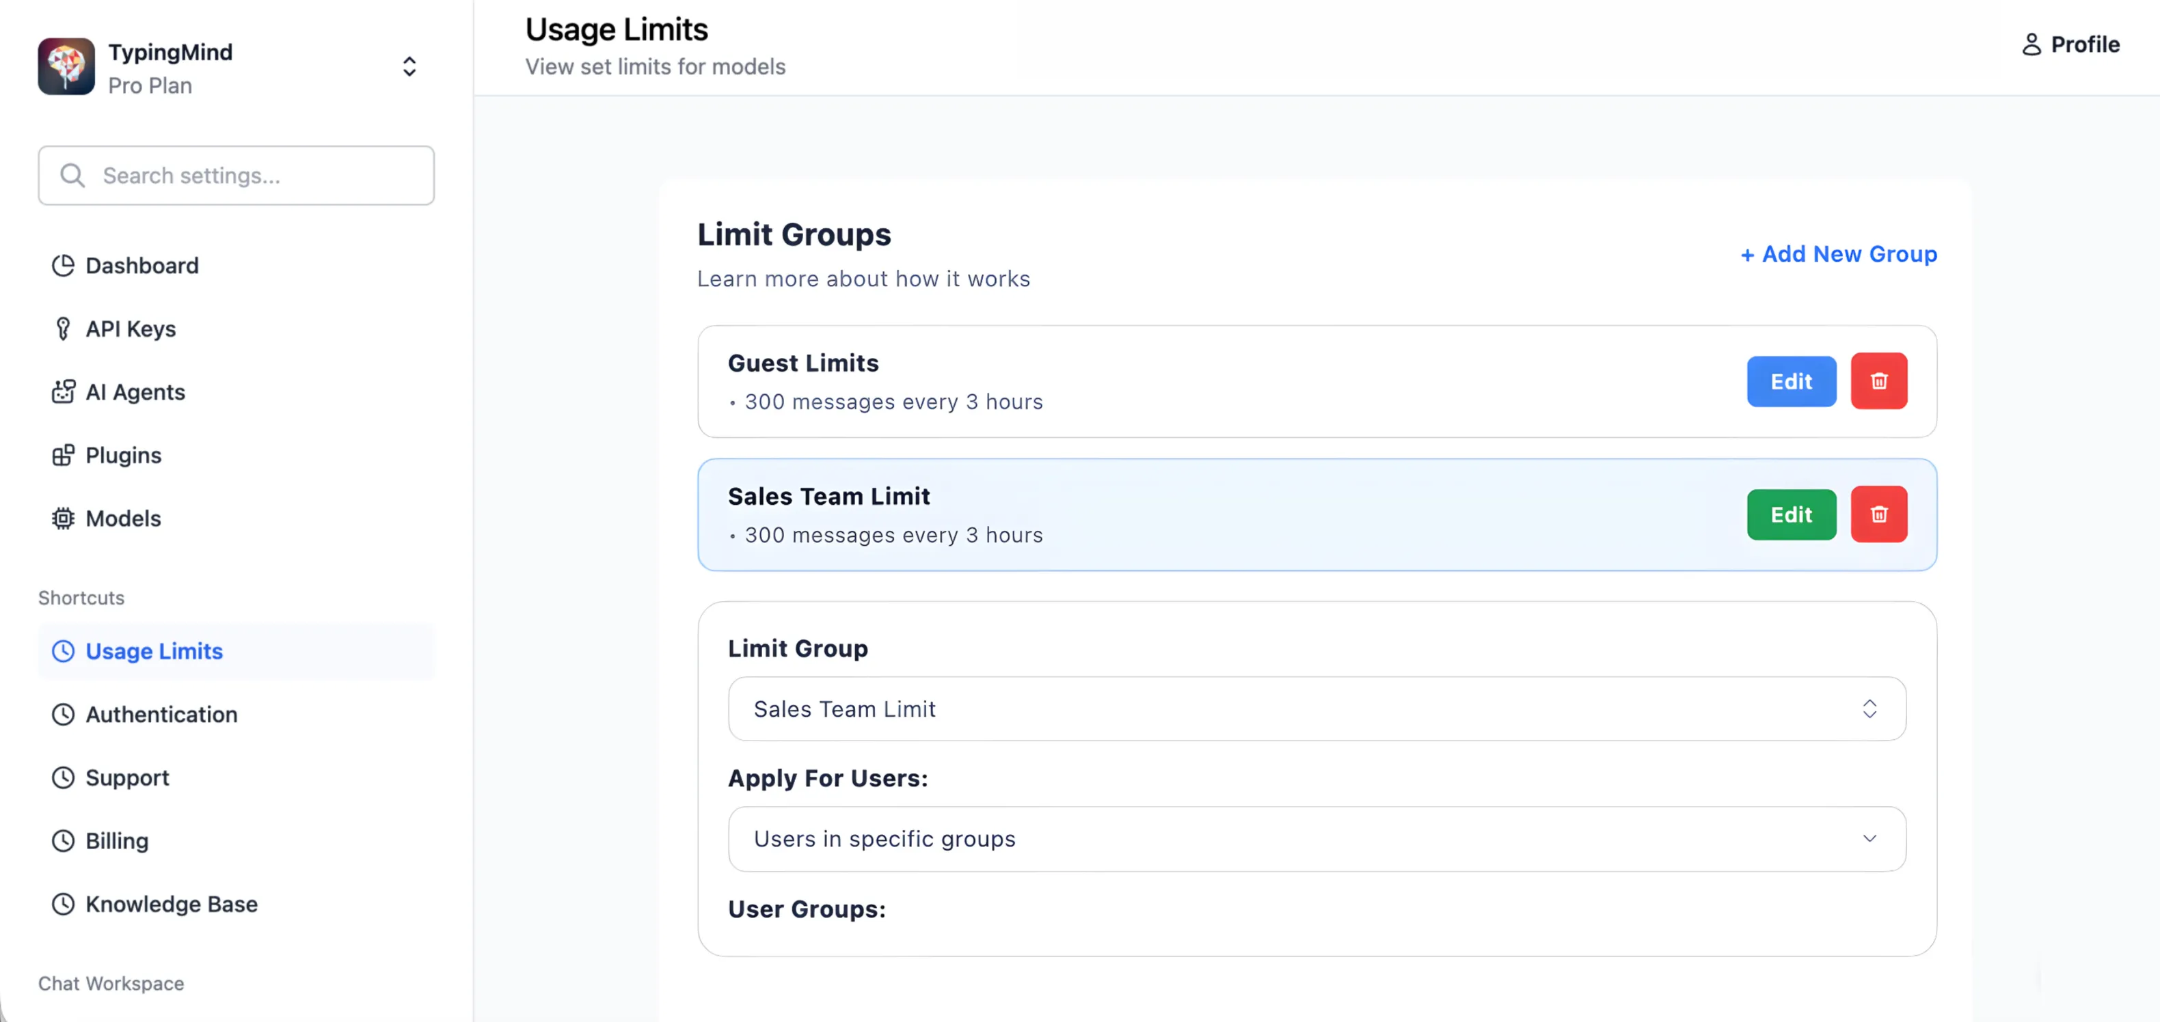This screenshot has height=1022, width=2160.
Task: Open the TypingMind workspace logo icon
Action: [x=66, y=66]
